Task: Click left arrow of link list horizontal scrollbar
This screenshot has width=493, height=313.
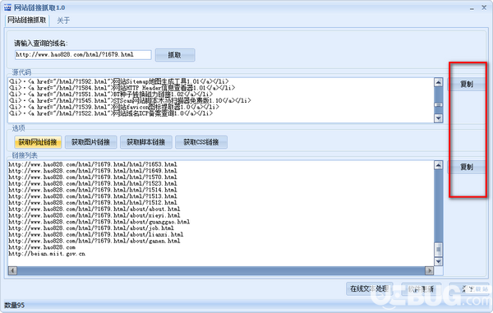Action: pos(12,270)
